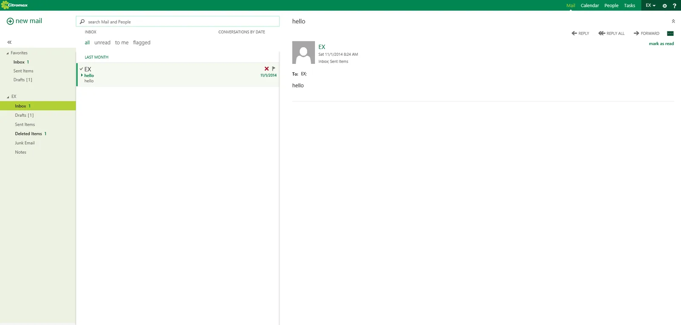
Task: Open the Tasks module
Action: pyautogui.click(x=629, y=6)
